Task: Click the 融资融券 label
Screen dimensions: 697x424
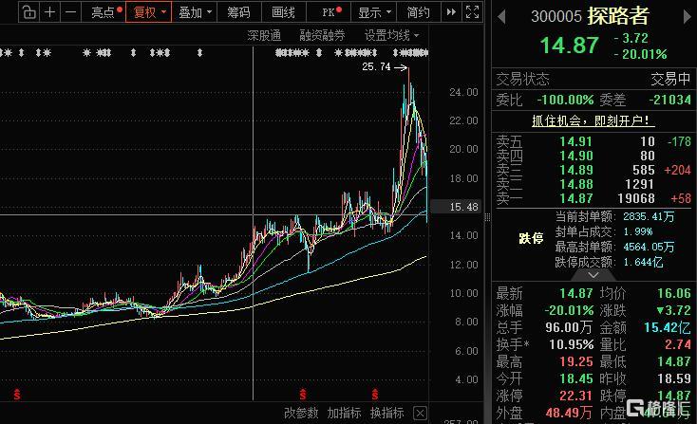Action: [x=322, y=35]
